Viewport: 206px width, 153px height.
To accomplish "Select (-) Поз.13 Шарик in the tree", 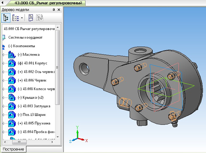I will point(32,115).
